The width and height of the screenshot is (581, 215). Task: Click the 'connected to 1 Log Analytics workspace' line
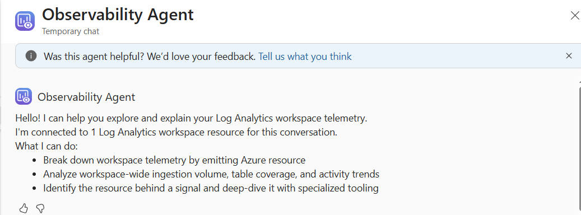[176, 133]
